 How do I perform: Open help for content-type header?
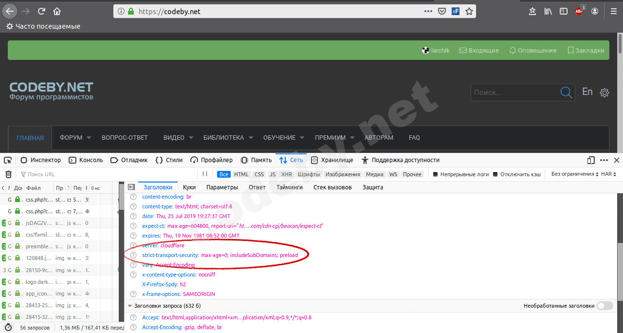click(x=133, y=206)
